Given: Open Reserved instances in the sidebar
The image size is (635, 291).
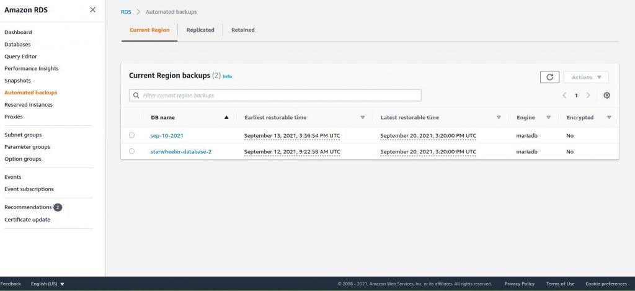Looking at the screenshot, I should click(x=29, y=105).
